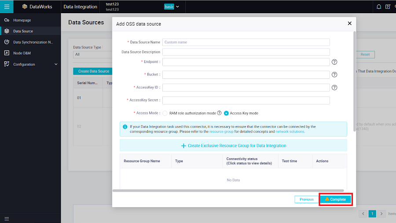Click the info icon in notice banner
The height and width of the screenshot is (223, 396).
[x=125, y=126]
